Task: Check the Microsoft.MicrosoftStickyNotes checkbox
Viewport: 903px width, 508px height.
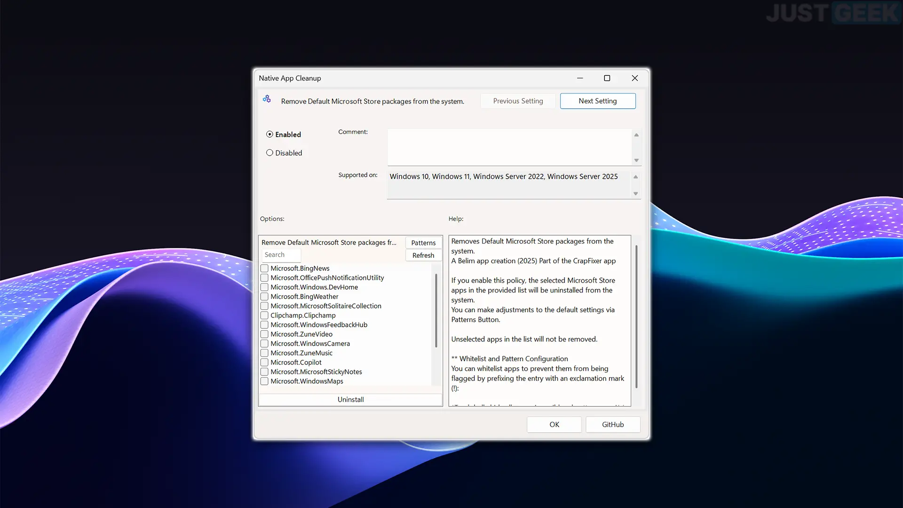Action: coord(264,372)
